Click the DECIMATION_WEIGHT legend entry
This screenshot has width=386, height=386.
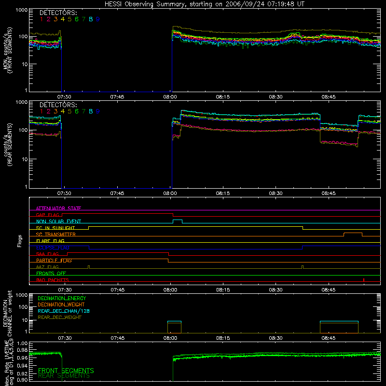coord(61,304)
